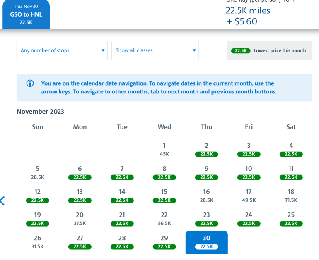Open the 'Any number of stops' dropdown

coord(62,50)
